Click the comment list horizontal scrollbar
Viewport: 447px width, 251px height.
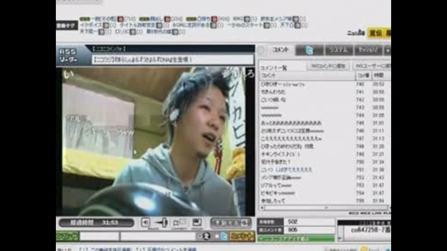coord(326,208)
